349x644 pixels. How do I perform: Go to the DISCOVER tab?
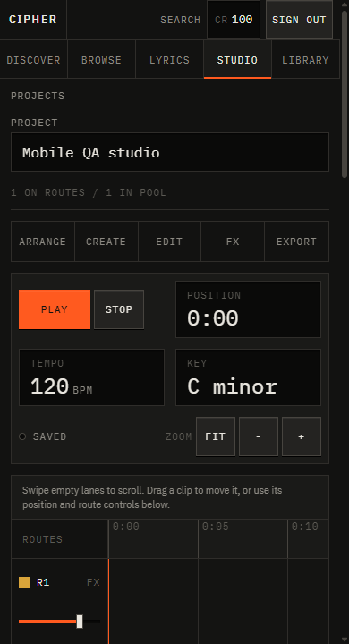pyautogui.click(x=34, y=60)
